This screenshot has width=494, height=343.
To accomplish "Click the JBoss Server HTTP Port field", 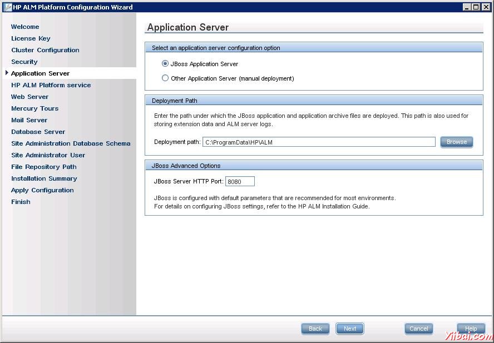I will [240, 181].
